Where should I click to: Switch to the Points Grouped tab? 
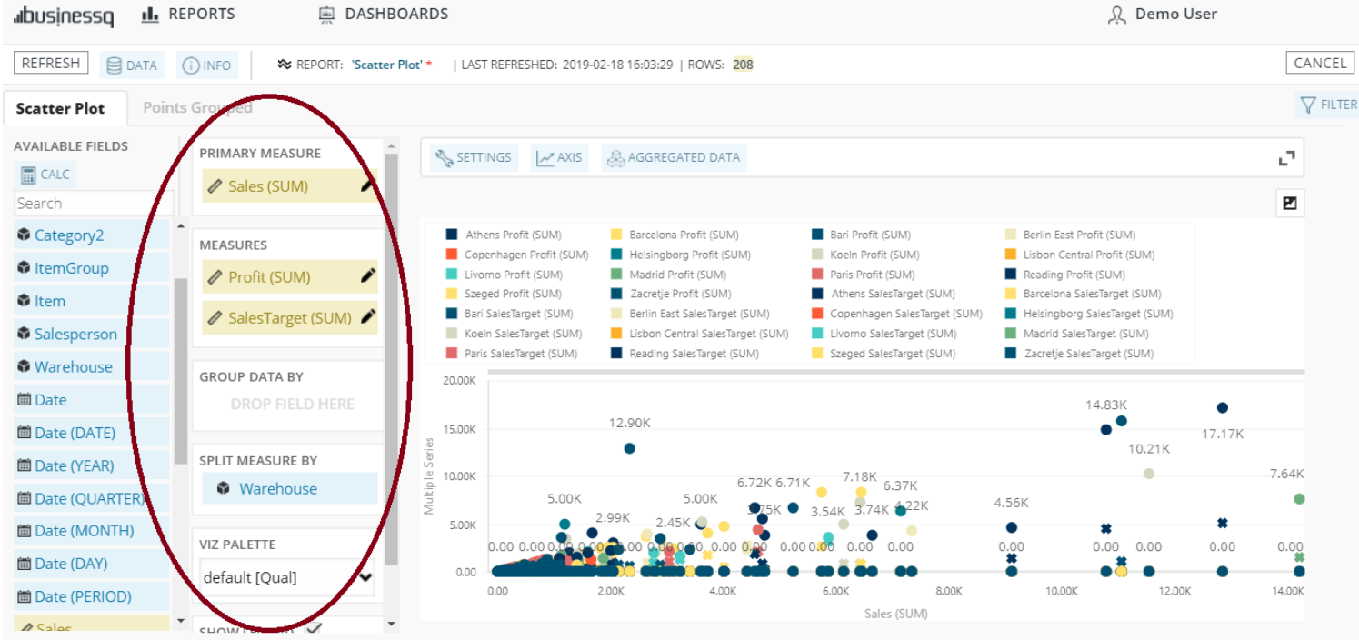196,107
